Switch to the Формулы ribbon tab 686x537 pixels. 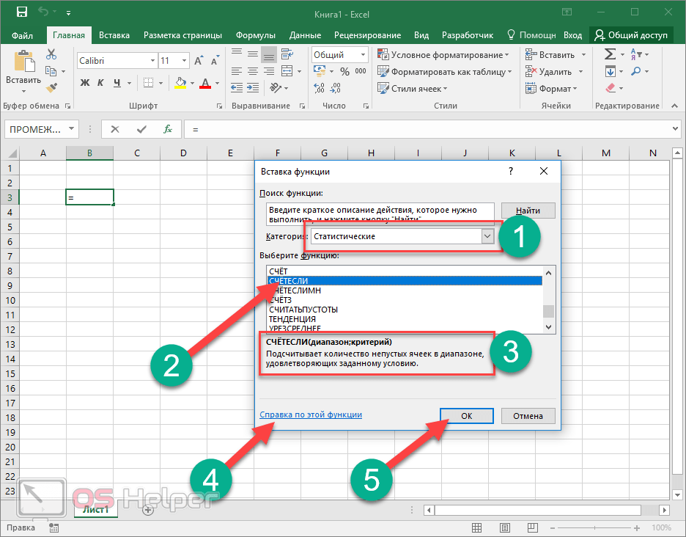255,35
